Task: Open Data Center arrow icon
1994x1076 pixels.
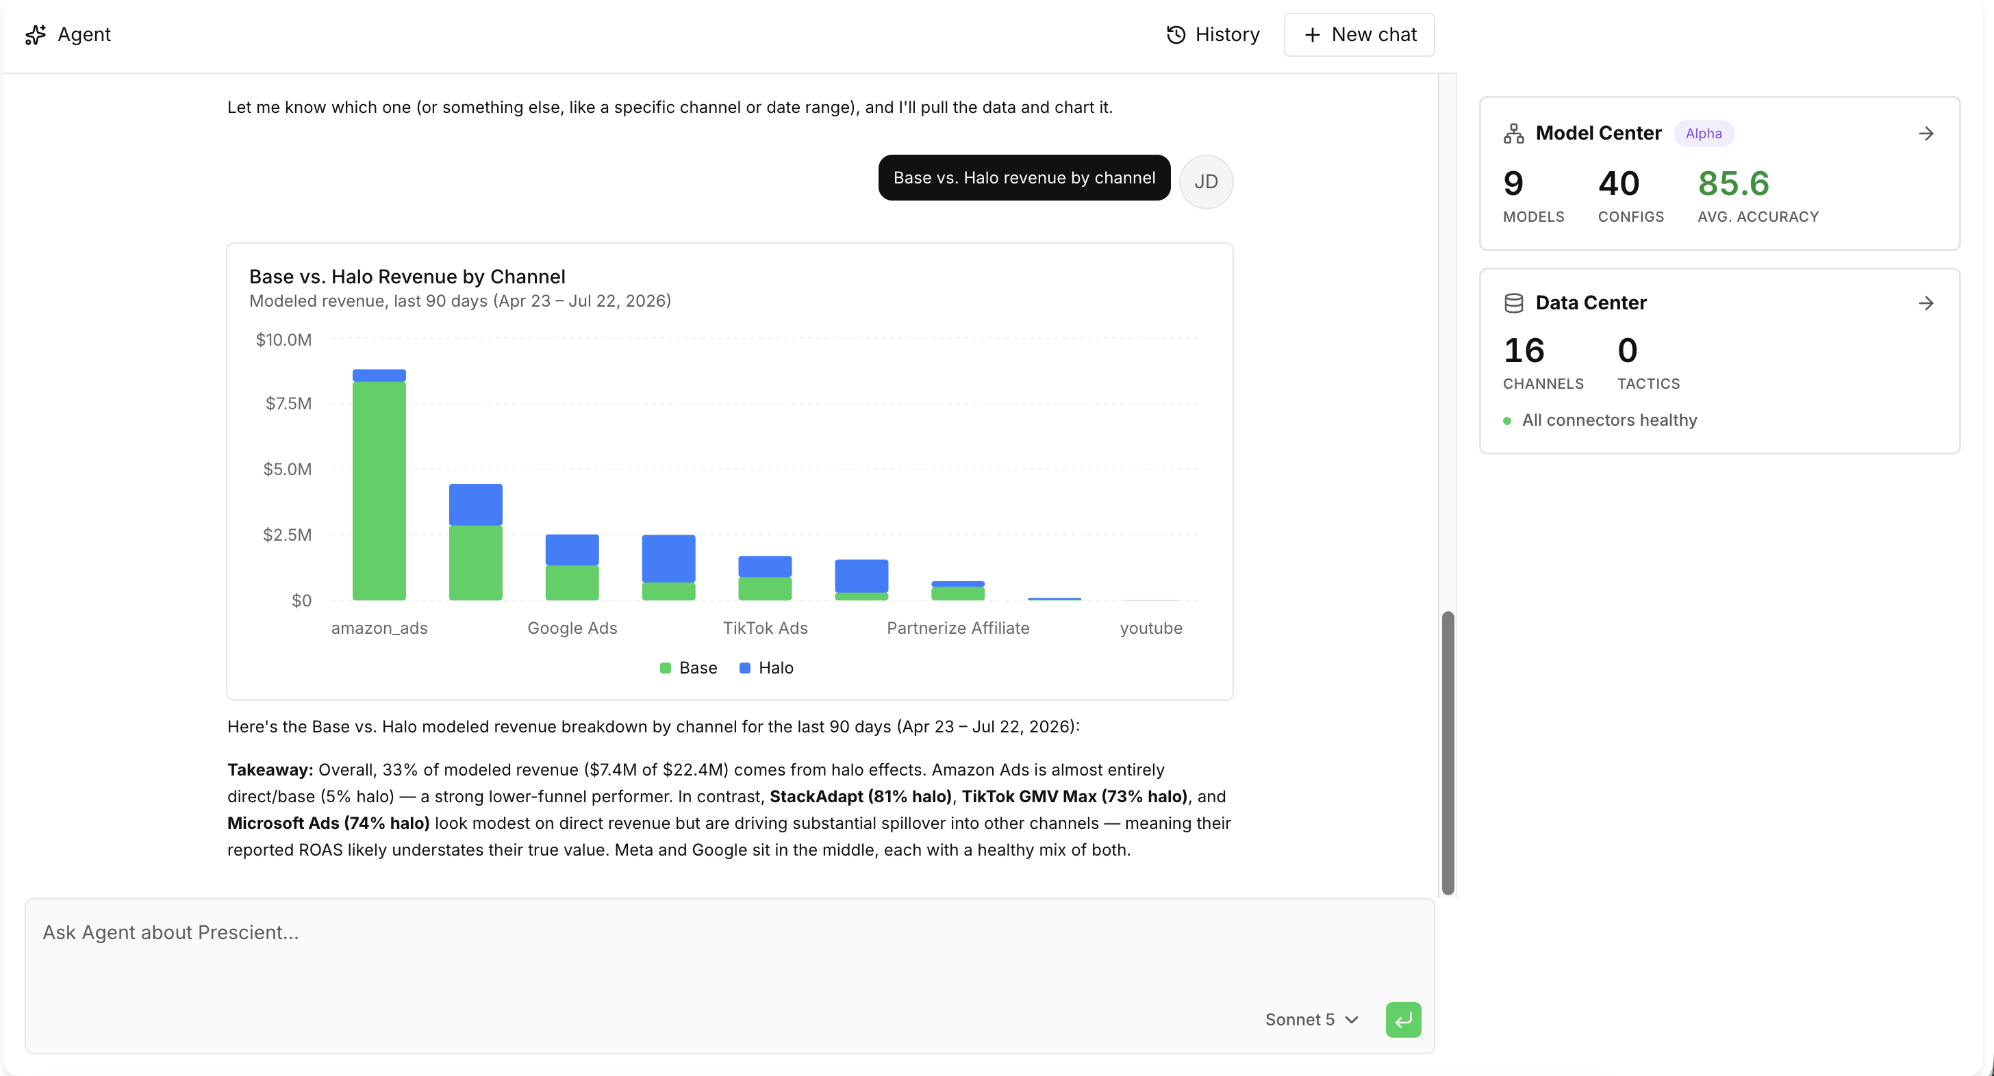Action: 1927,303
